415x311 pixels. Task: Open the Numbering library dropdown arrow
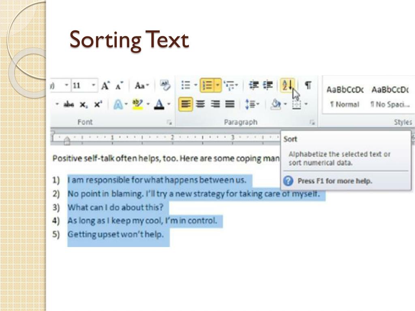[x=218, y=85]
